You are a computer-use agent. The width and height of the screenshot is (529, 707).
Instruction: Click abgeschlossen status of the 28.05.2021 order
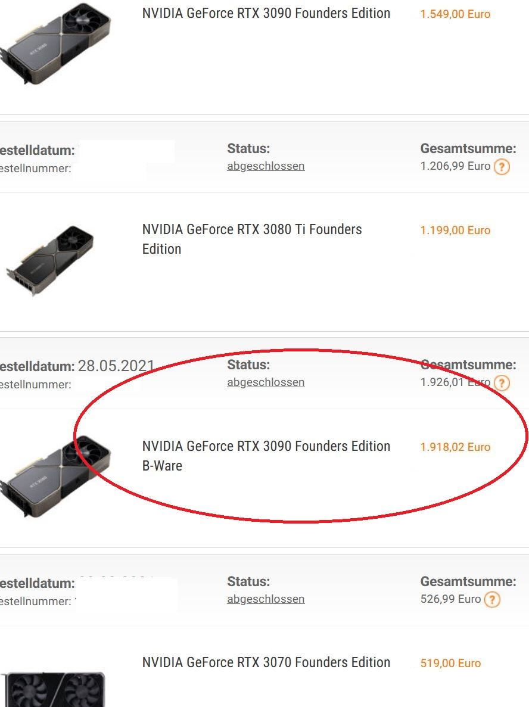(x=266, y=382)
